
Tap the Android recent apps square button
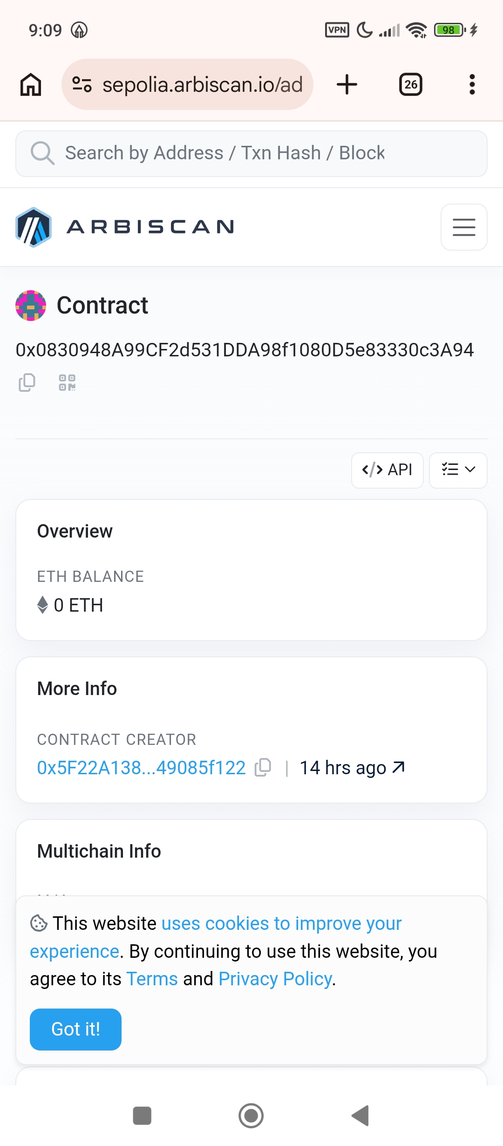coord(142,1116)
